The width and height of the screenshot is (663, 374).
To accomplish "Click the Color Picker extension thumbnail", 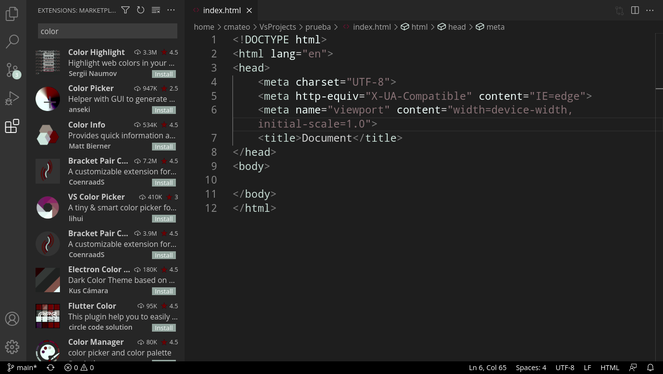I will (x=48, y=98).
